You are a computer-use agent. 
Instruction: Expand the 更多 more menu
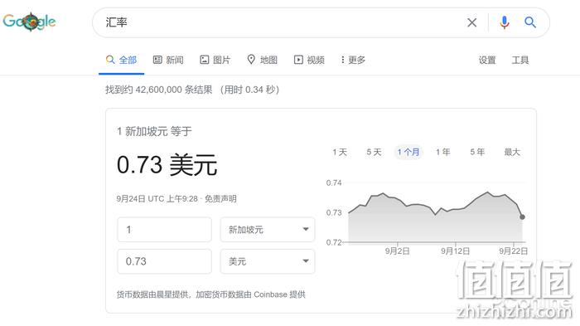pos(353,60)
